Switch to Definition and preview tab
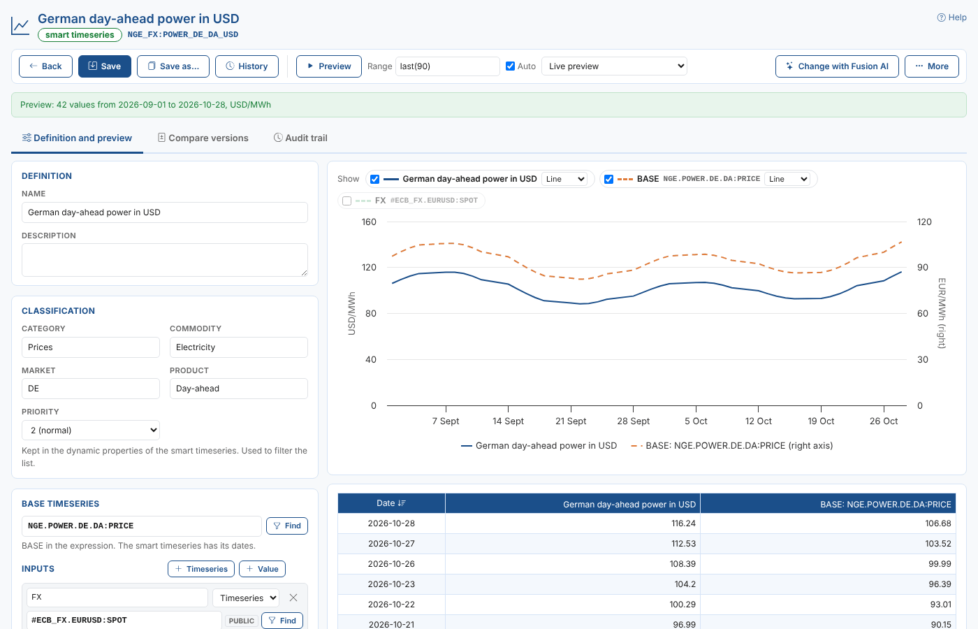The width and height of the screenshot is (978, 629). tap(77, 138)
